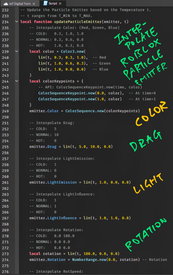Screen dimensions: 173x275
Task: Collapse the Color3.new block at line 239
Action: point(17,51)
